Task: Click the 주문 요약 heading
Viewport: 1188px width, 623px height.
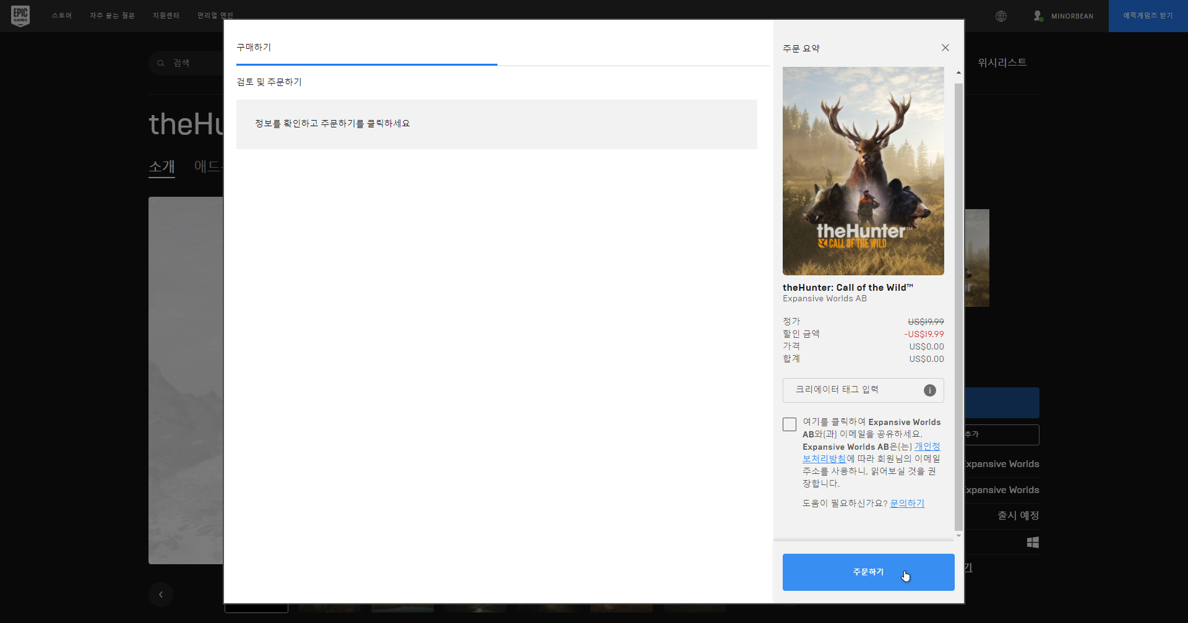Action: 801,48
